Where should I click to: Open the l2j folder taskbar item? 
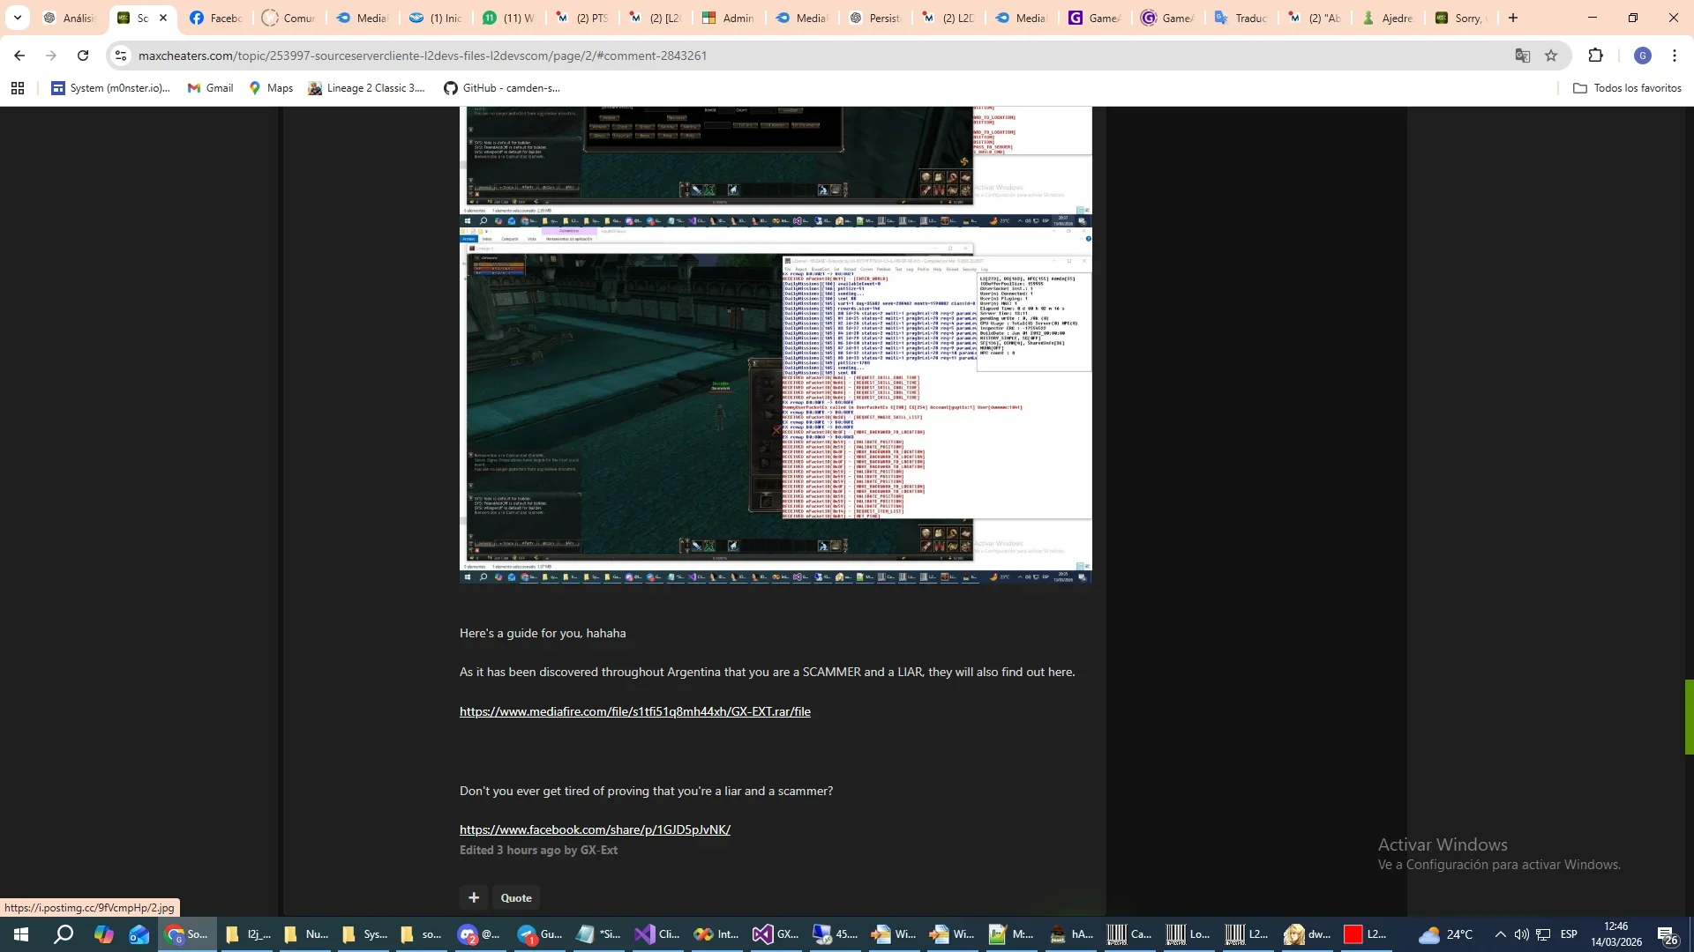coord(247,934)
